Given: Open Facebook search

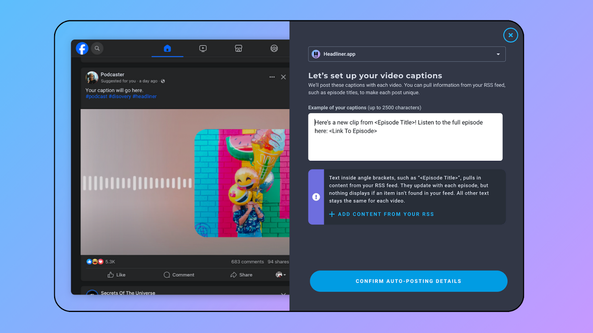Looking at the screenshot, I should pyautogui.click(x=97, y=48).
